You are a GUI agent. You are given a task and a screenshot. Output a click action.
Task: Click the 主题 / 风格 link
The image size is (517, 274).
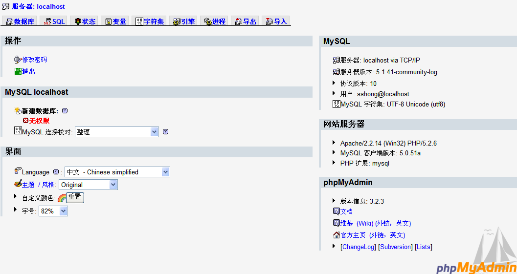click(38, 185)
